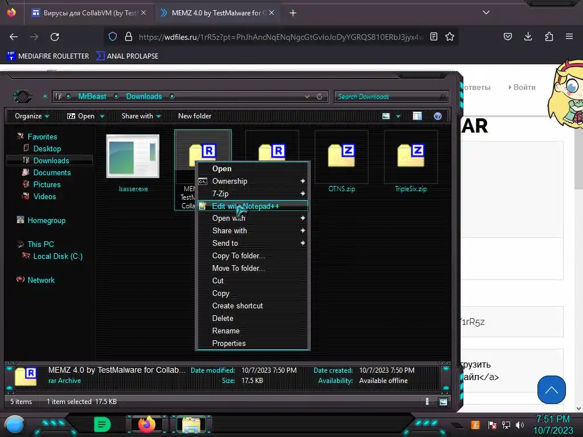Screen dimensions: 583x437
Task: Show site security padlock info
Action: point(129,36)
